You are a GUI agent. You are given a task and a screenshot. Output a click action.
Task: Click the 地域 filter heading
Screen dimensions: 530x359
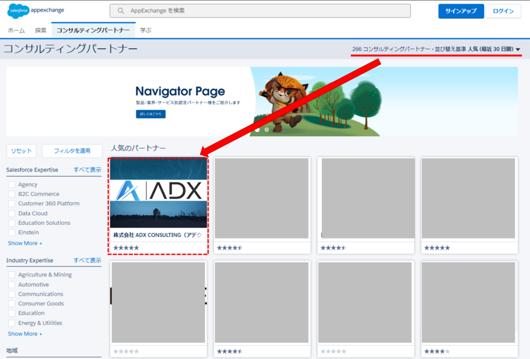[12, 351]
